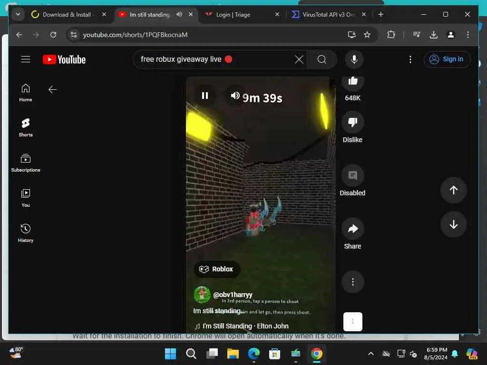Open Microsoft Store from taskbar
Screen dimensions: 487x365
point(274,354)
